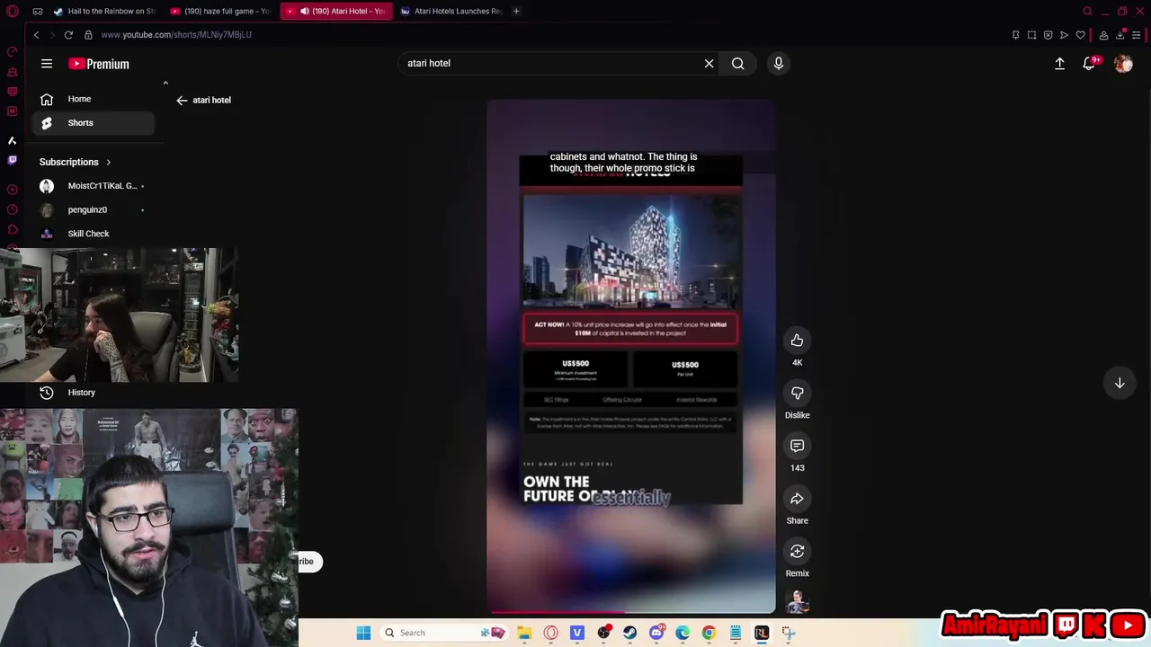Open Shorts in the YouTube sidebar
The height and width of the screenshot is (647, 1151).
pyautogui.click(x=93, y=123)
